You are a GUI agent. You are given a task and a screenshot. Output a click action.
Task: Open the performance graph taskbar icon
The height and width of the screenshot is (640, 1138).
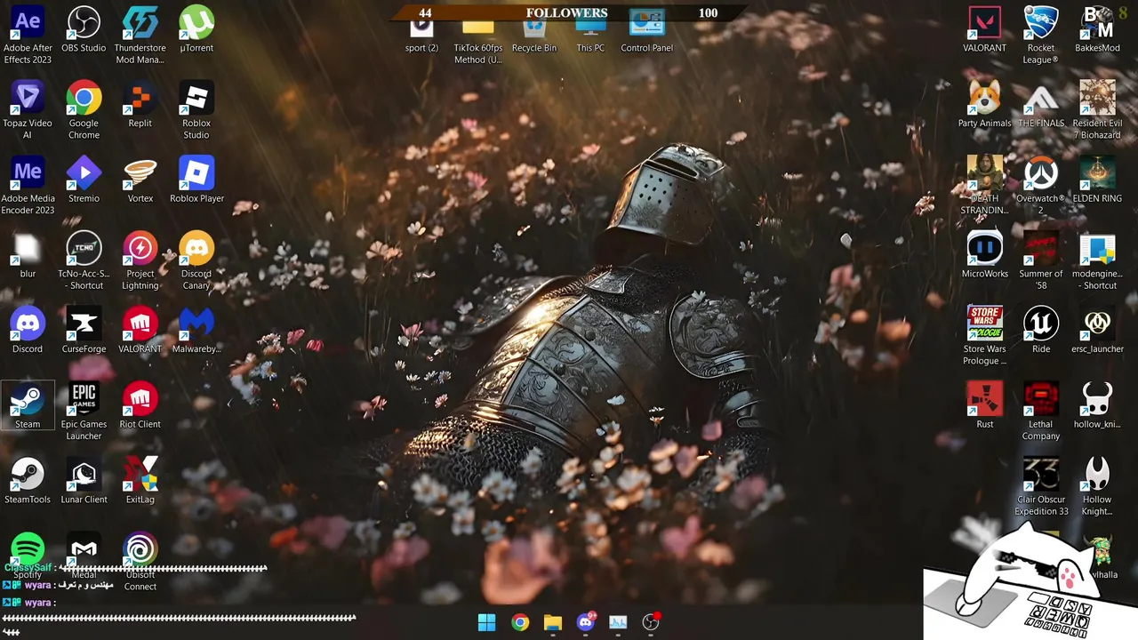pos(618,622)
